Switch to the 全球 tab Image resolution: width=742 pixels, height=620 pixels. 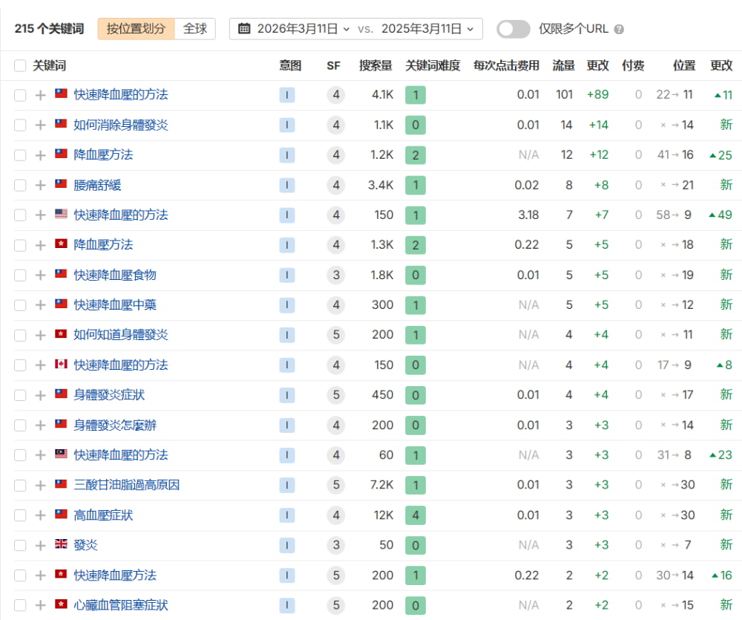tap(195, 29)
